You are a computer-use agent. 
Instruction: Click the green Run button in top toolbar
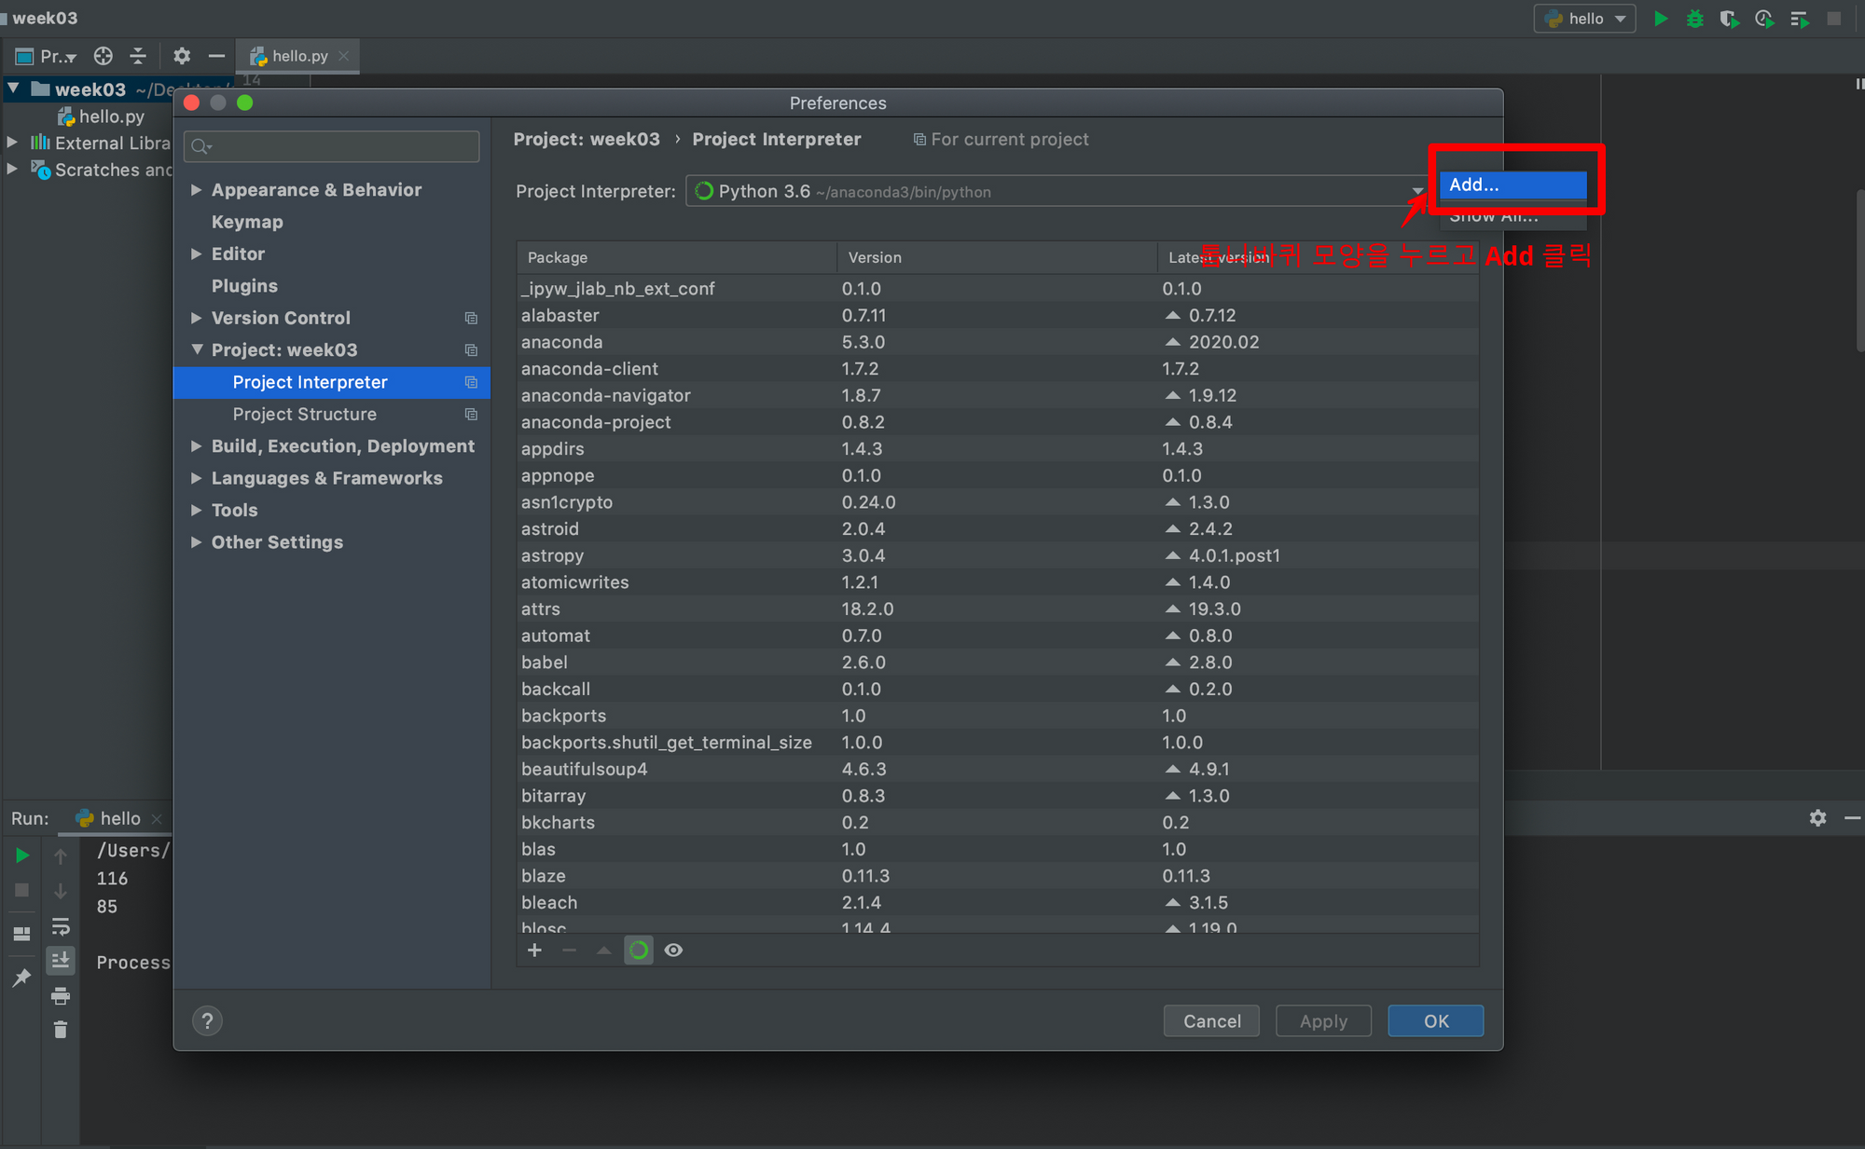[1660, 19]
